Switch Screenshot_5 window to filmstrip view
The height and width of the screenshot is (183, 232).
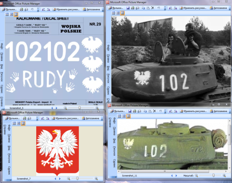11,14
